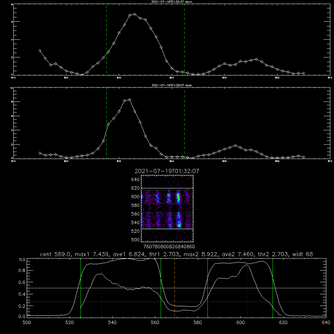Select the "max2 8.922" value
The image size is (334, 334).
pyautogui.click(x=200, y=254)
